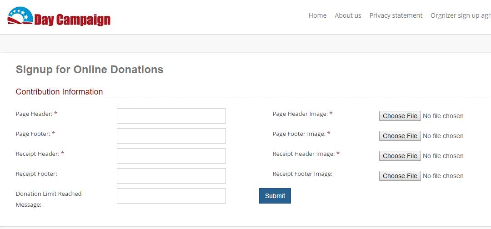Click the Day Campaign logo

[59, 16]
